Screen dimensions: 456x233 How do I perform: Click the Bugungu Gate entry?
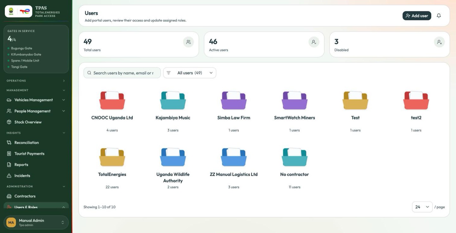point(22,48)
